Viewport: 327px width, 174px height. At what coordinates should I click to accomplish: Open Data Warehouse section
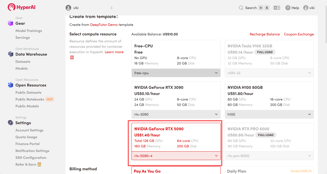[31, 54]
